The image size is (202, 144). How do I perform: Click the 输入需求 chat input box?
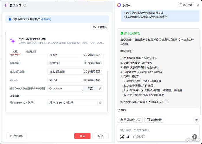(x=158, y=130)
